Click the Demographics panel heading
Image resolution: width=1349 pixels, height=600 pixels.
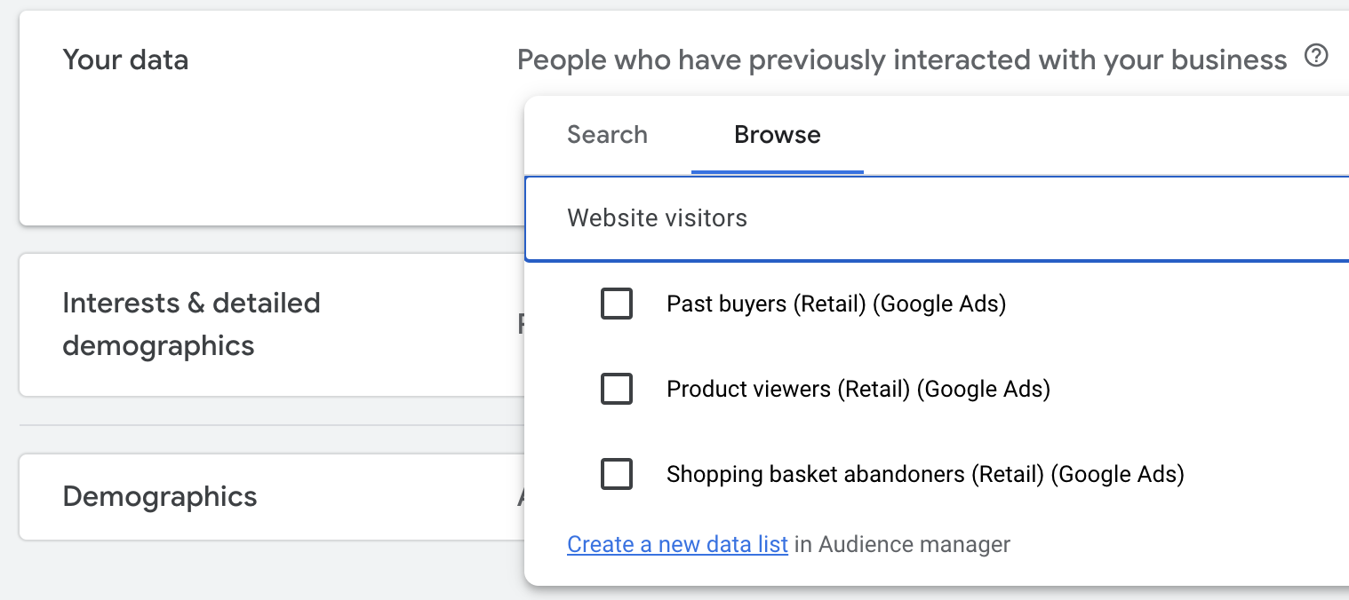pos(160,497)
